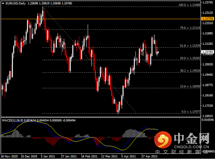The image size is (215, 159).
Task: Click the CNGOLD.COM.CN watermark logo
Action: tap(182, 140)
